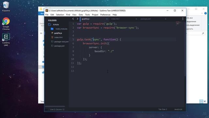This screenshot has height=118, width=209.
Task: Click the word 'browserSync' on line 2
Action: coord(91,28)
